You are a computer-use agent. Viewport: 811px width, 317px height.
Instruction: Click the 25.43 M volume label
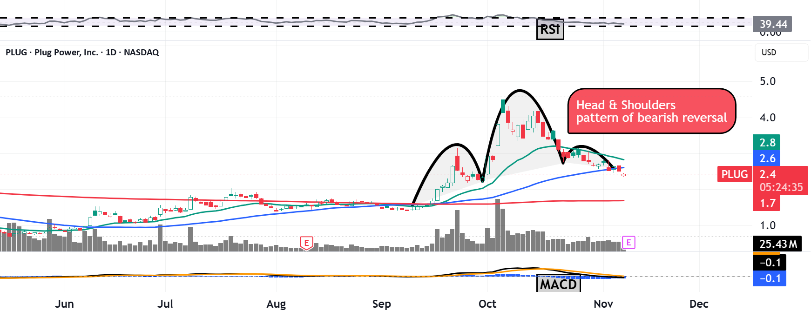777,244
